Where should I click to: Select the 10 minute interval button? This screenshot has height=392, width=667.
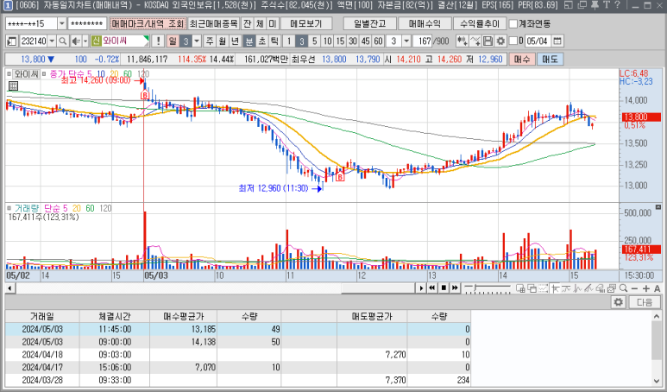click(327, 41)
